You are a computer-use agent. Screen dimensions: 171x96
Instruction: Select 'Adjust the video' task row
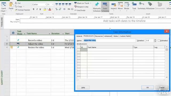click(x=42, y=44)
